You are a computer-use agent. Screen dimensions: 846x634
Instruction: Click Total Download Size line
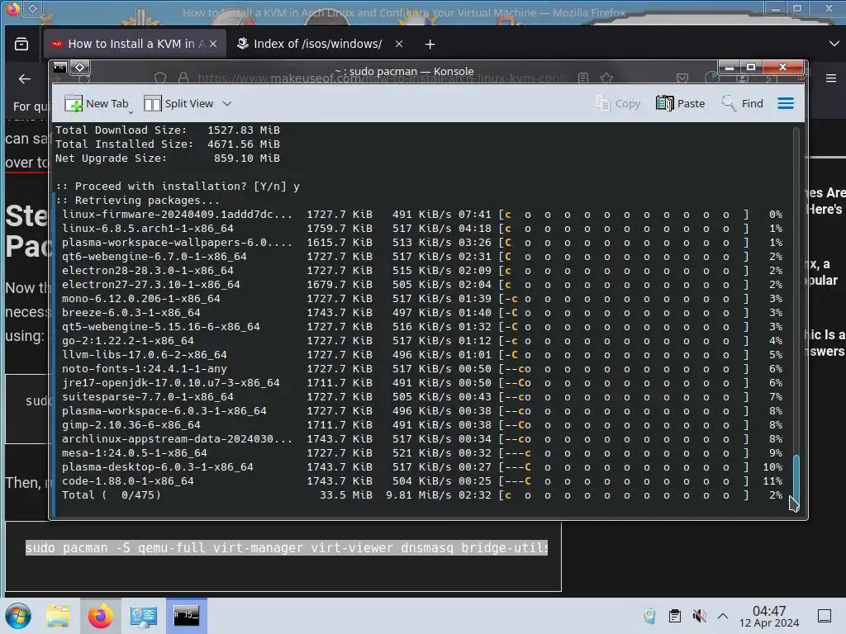tap(167, 130)
